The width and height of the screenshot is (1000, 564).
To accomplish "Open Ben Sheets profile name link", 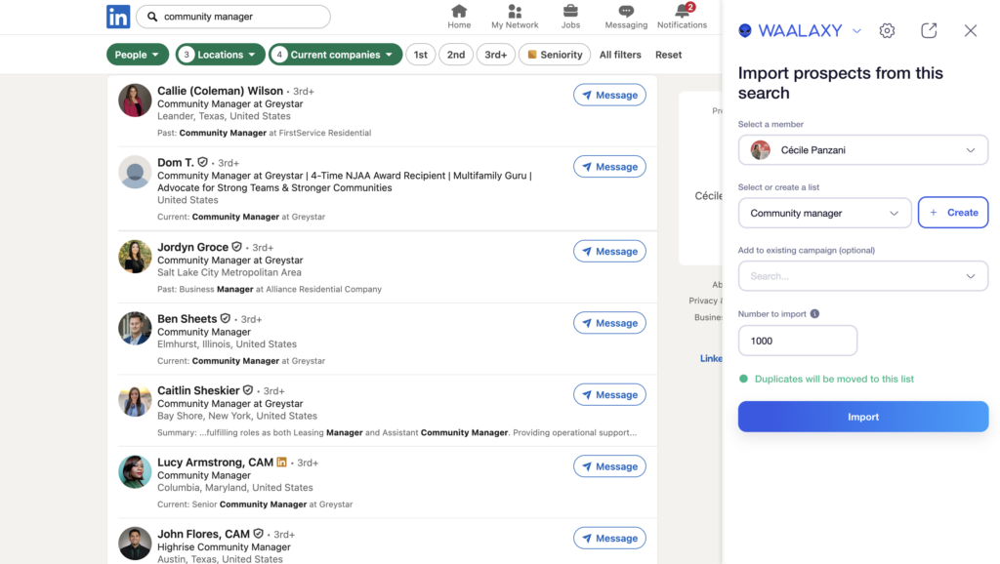I will pos(187,319).
